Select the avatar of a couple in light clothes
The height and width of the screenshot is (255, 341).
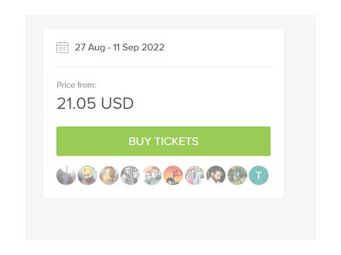coord(194,175)
